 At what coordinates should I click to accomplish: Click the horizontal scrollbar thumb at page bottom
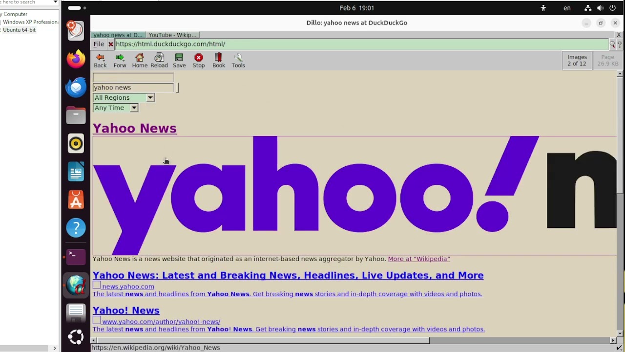(264, 340)
